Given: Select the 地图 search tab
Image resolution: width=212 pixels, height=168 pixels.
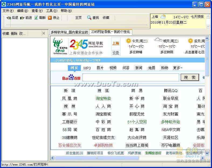Looking at the screenshot, I should 152,68.
